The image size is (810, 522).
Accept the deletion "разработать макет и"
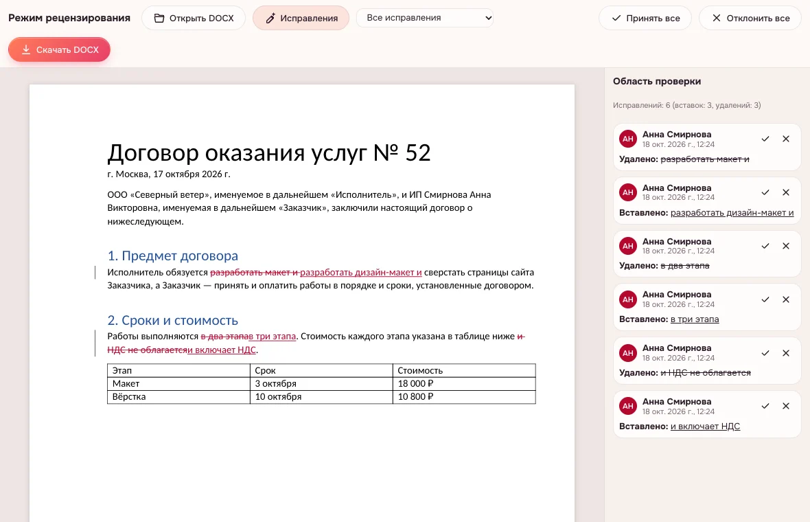(765, 139)
